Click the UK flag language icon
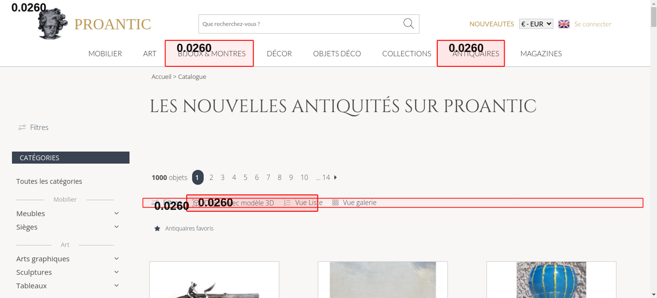The height and width of the screenshot is (298, 657). point(564,24)
